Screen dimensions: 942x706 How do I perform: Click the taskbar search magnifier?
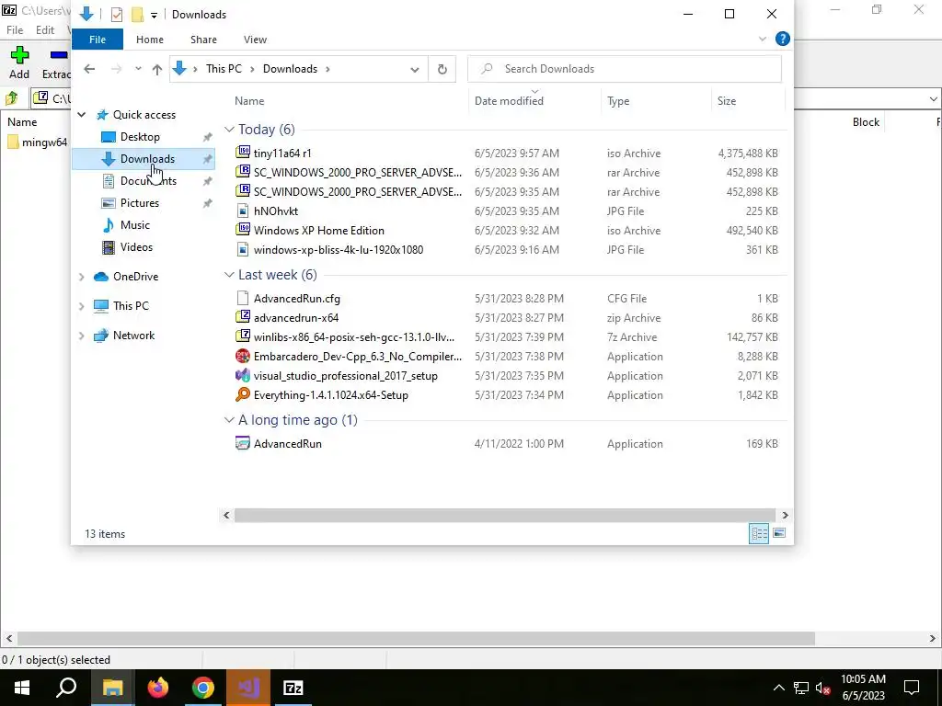click(66, 688)
